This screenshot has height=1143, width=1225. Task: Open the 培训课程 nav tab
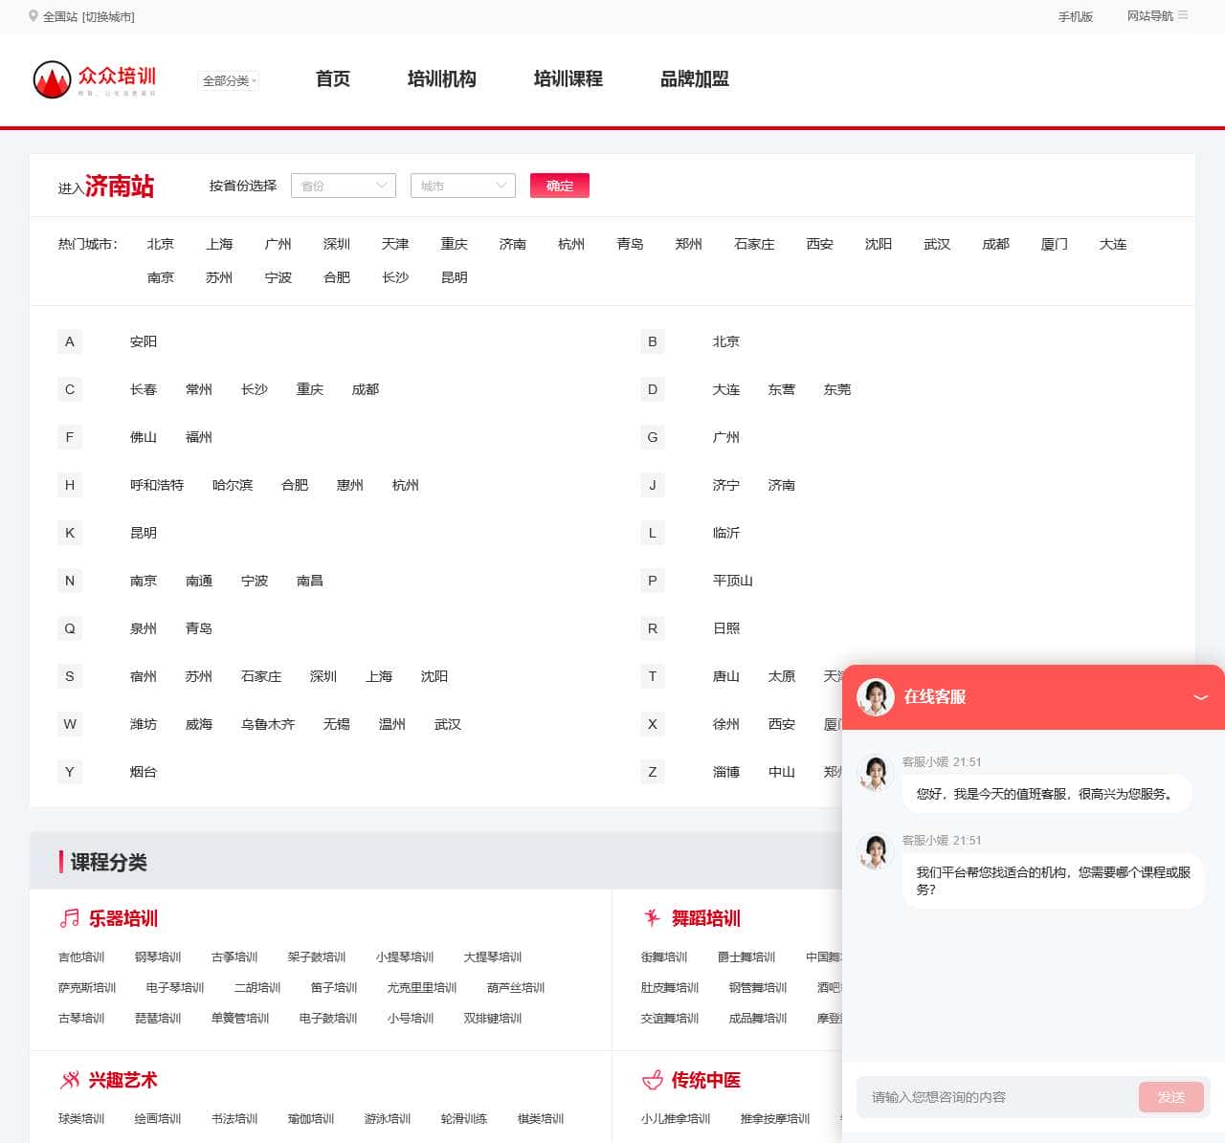coord(568,78)
